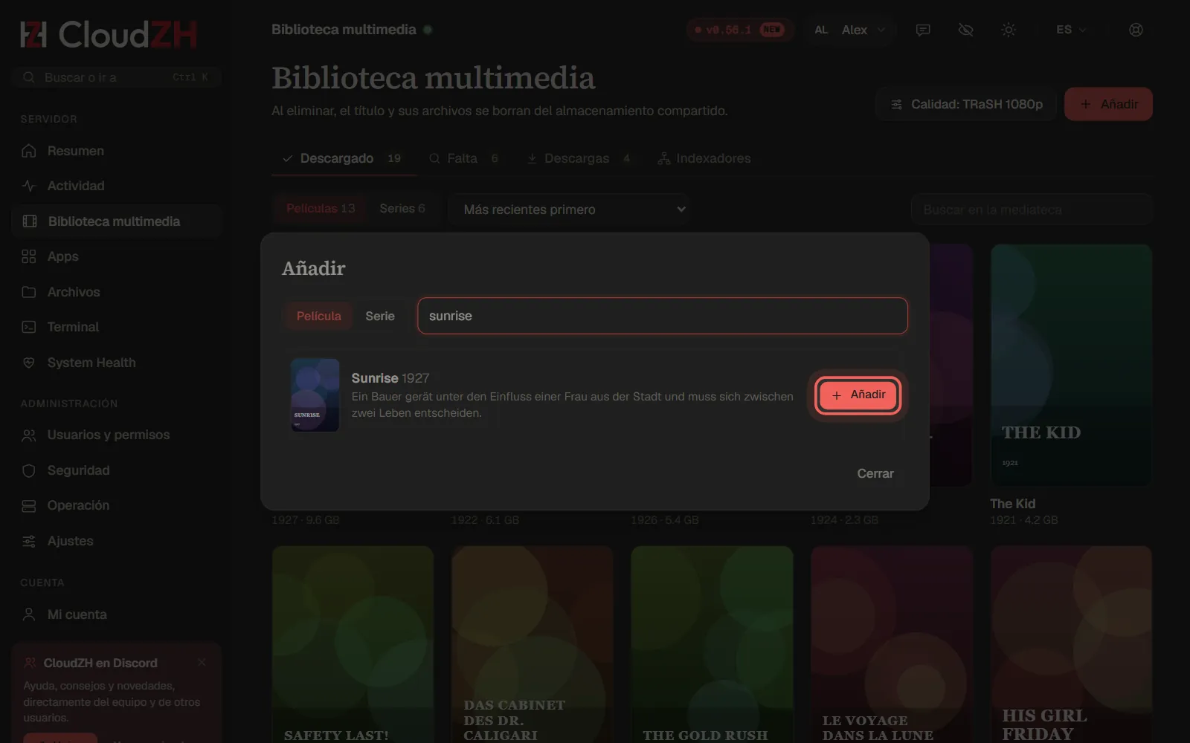Select the Series 6 filter
1190x743 pixels.
402,209
